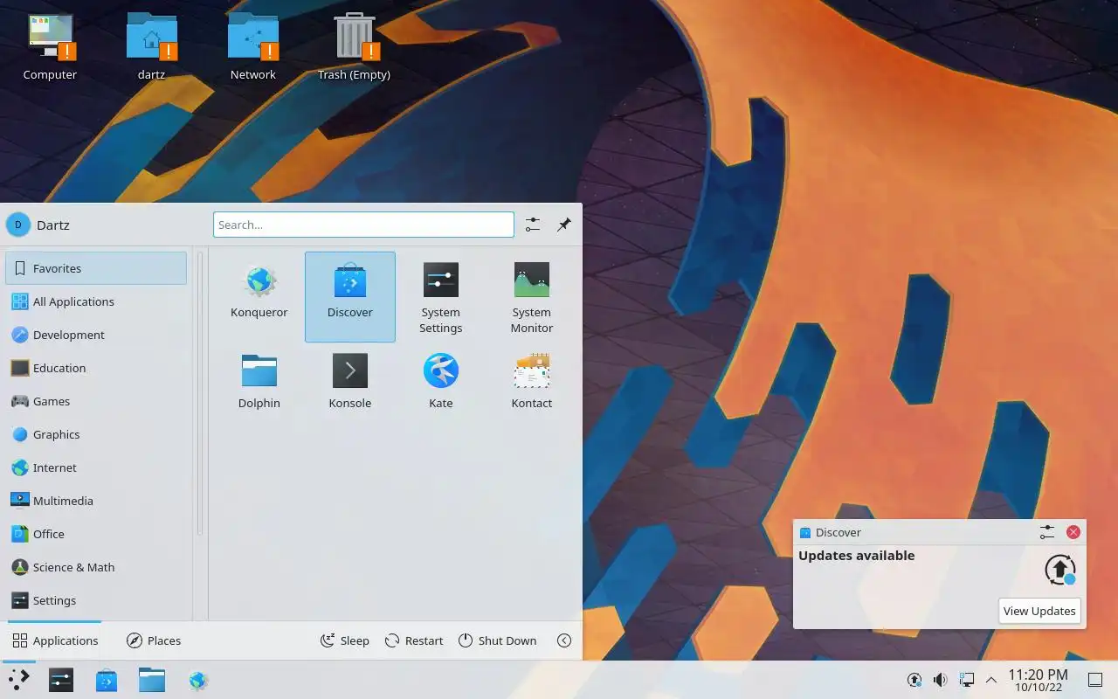The image size is (1118, 699).
Task: Pin the launcher menu open
Action: click(564, 225)
